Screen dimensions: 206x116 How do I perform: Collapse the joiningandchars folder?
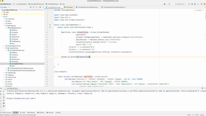click(4, 48)
